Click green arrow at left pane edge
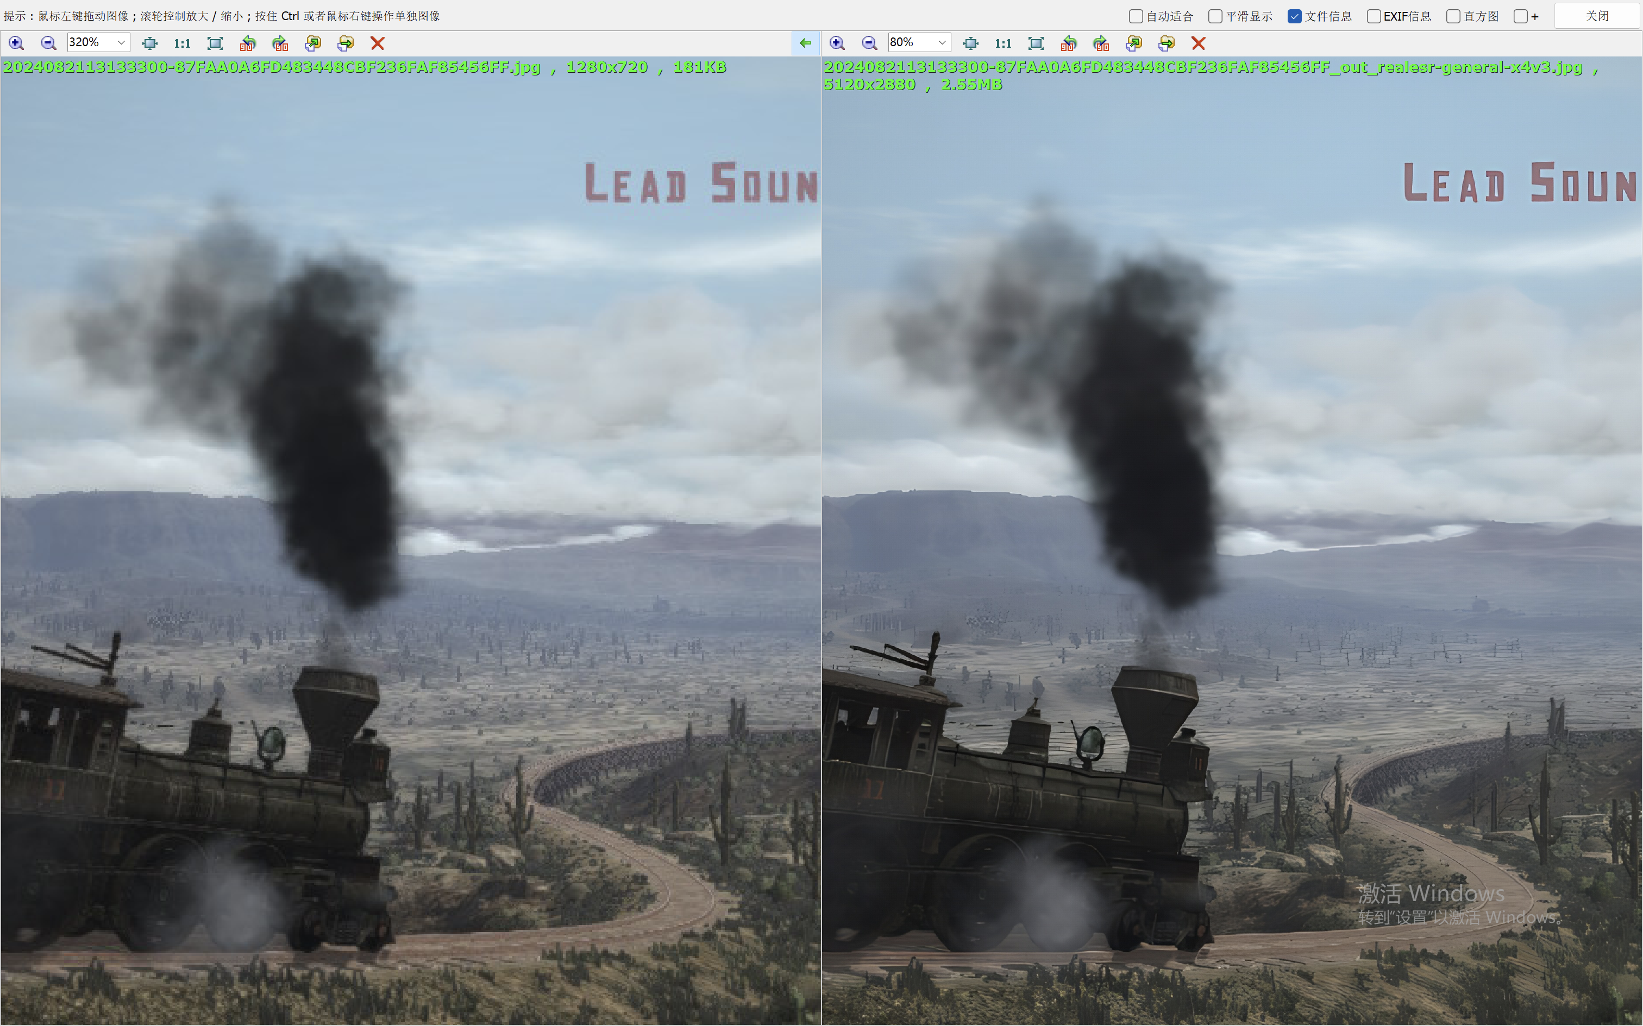The image size is (1643, 1026). pyautogui.click(x=805, y=43)
